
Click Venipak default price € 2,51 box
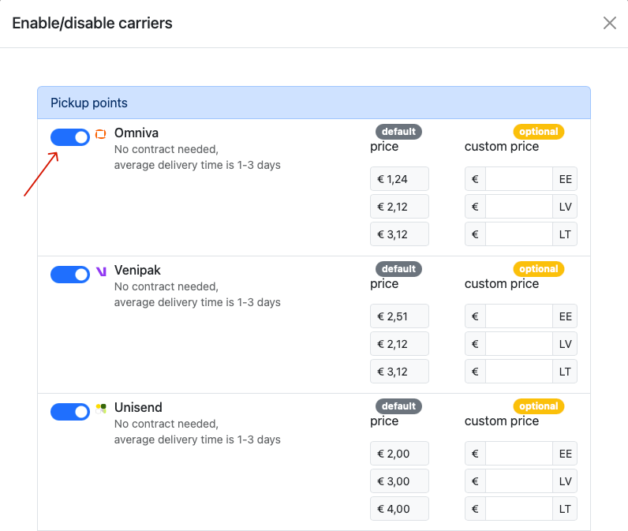399,316
